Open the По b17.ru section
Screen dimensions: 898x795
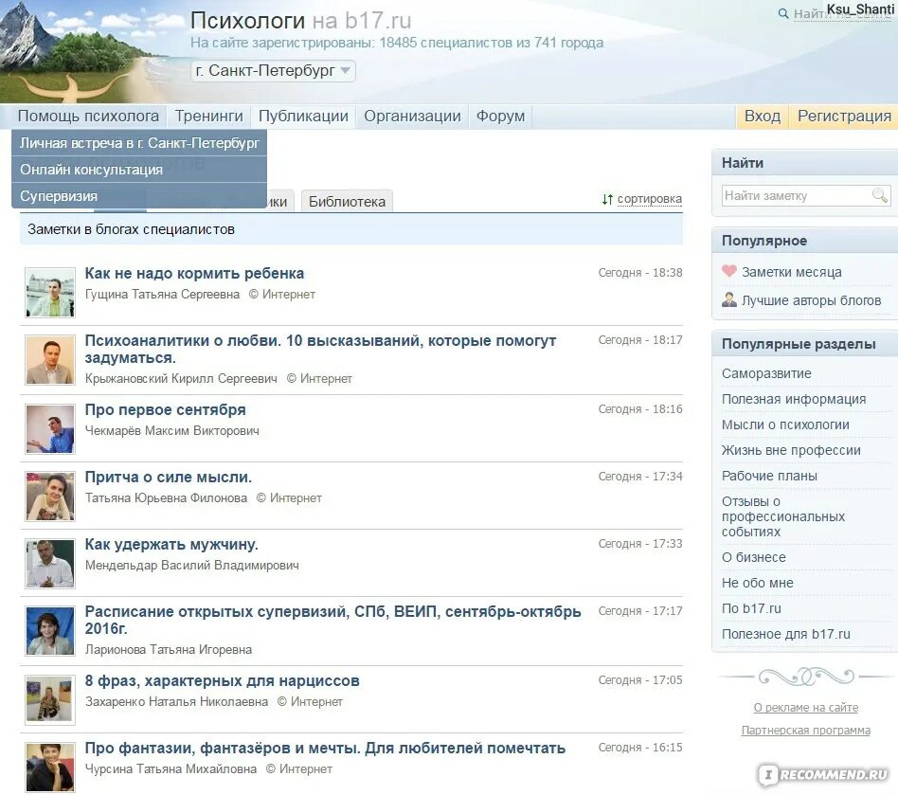(751, 608)
